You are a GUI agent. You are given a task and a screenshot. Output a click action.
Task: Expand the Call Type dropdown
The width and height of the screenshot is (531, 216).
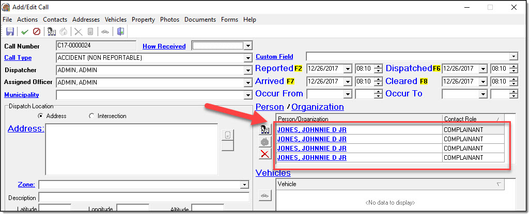(x=248, y=58)
